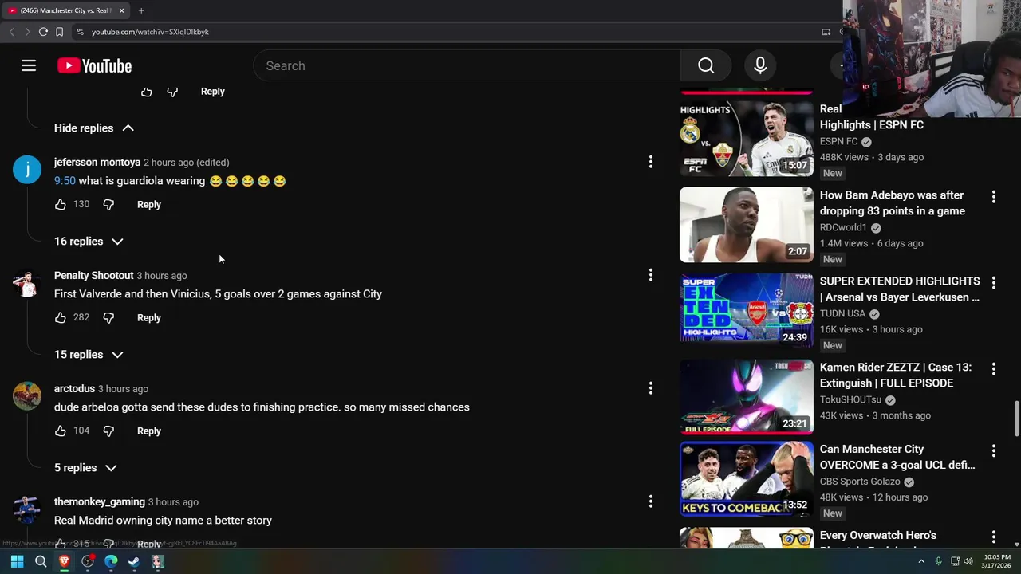
Task: Open volume control in system tray
Action: [968, 561]
